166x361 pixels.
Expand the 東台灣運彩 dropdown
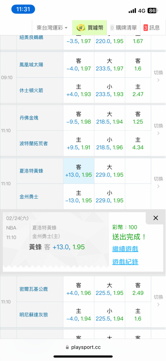coord(52,28)
